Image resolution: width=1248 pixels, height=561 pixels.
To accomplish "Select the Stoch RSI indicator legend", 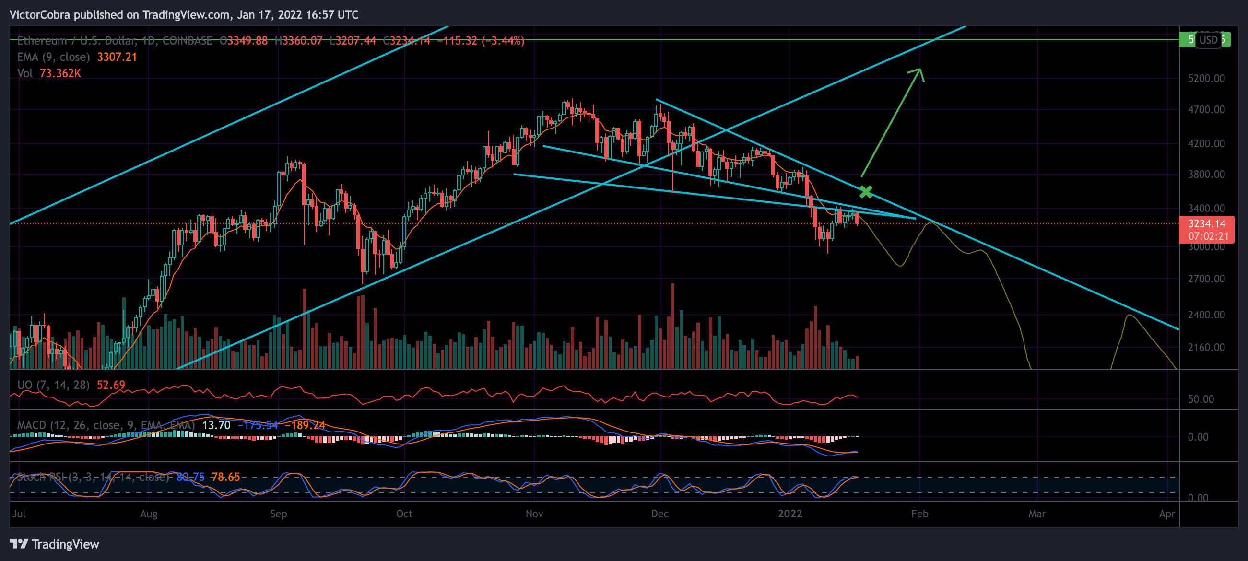I will click(x=93, y=477).
